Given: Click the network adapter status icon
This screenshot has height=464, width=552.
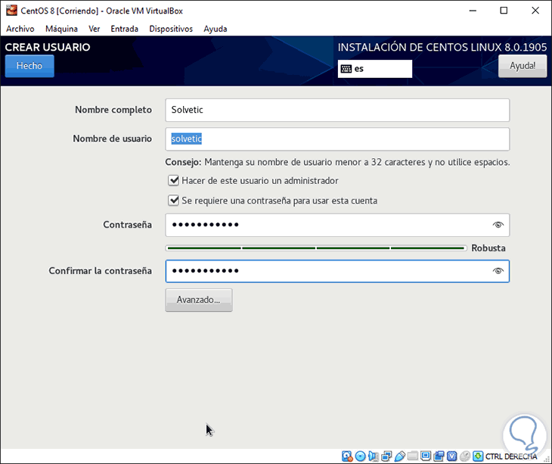Looking at the screenshot, I should [386, 456].
